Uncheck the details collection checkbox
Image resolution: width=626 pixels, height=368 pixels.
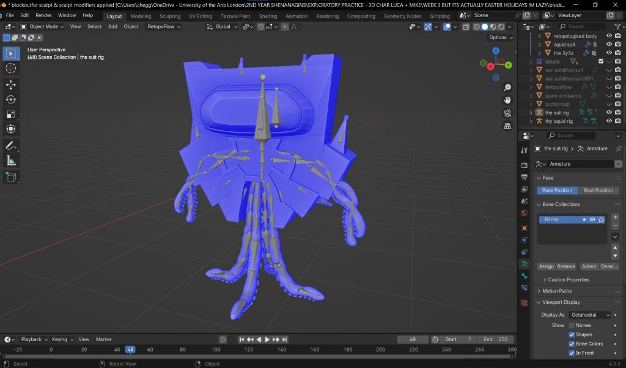click(601, 62)
